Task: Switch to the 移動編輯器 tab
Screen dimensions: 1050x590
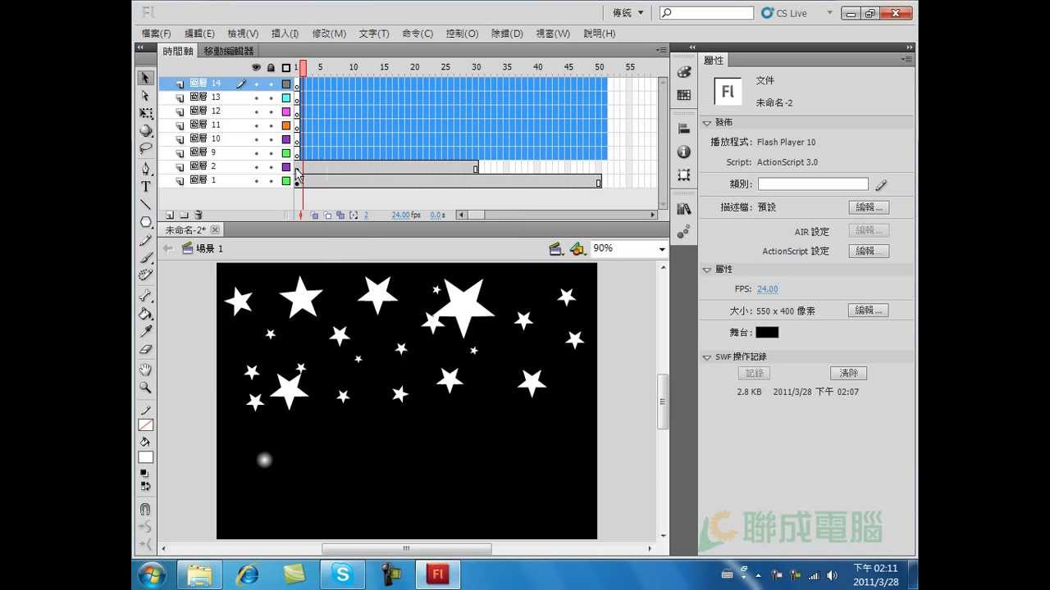Action: [229, 51]
